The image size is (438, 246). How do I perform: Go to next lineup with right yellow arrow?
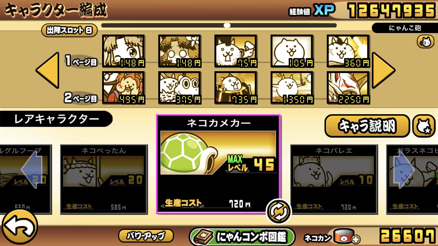[383, 70]
